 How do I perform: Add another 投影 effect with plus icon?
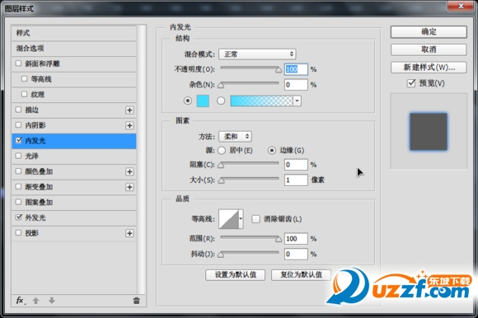[x=129, y=233]
